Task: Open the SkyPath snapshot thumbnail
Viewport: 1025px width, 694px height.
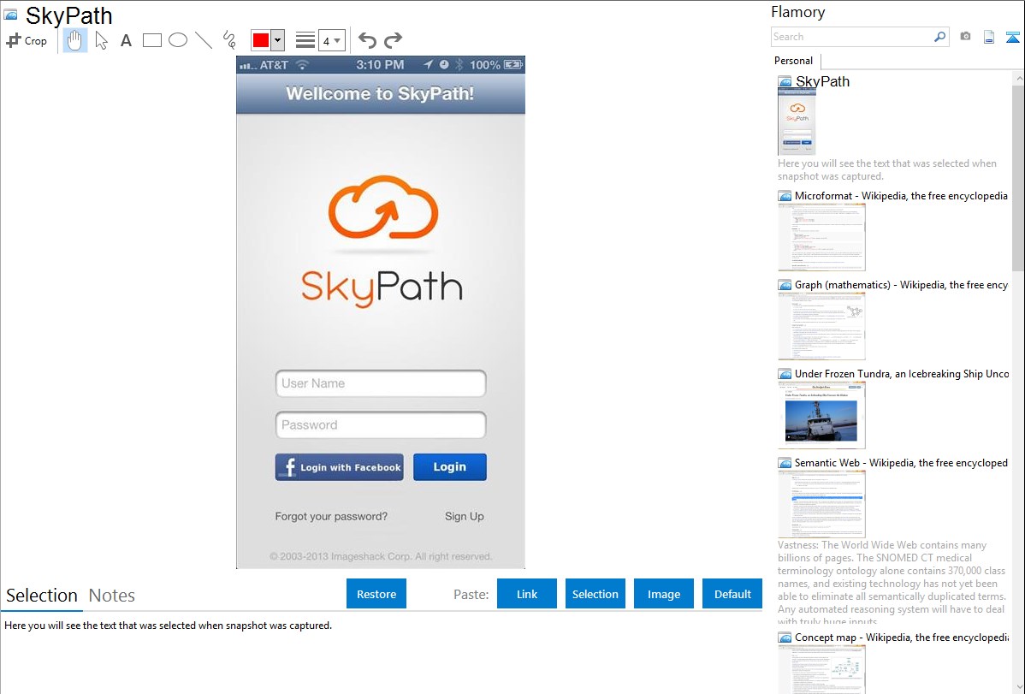Action: tap(797, 122)
